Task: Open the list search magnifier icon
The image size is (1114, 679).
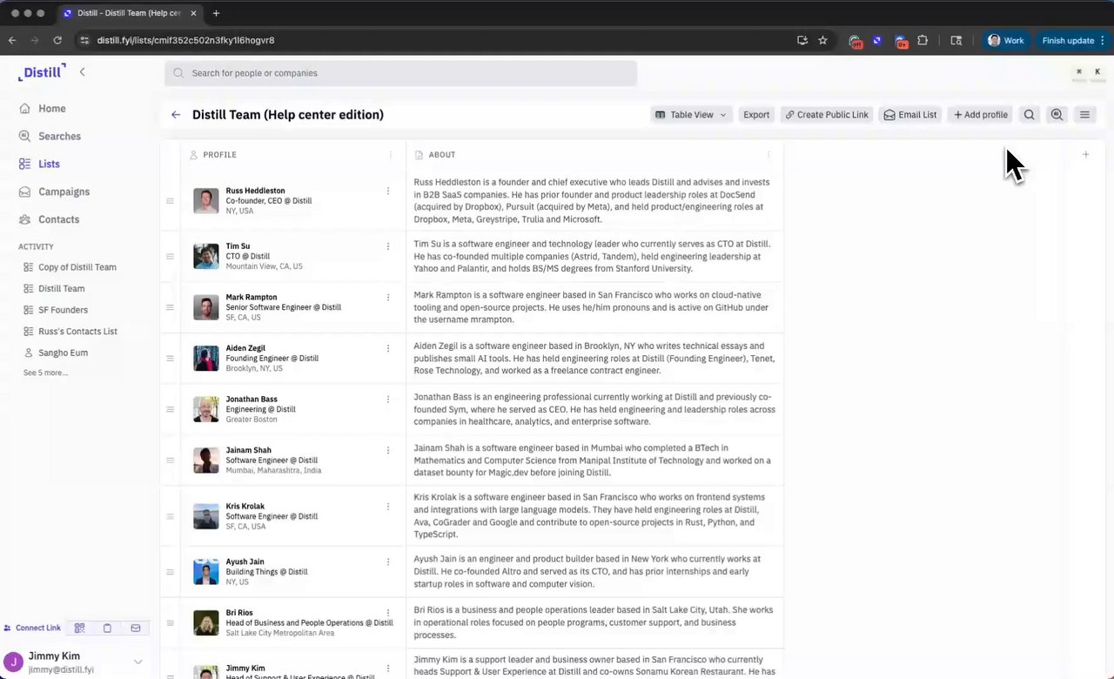Action: pyautogui.click(x=1030, y=115)
